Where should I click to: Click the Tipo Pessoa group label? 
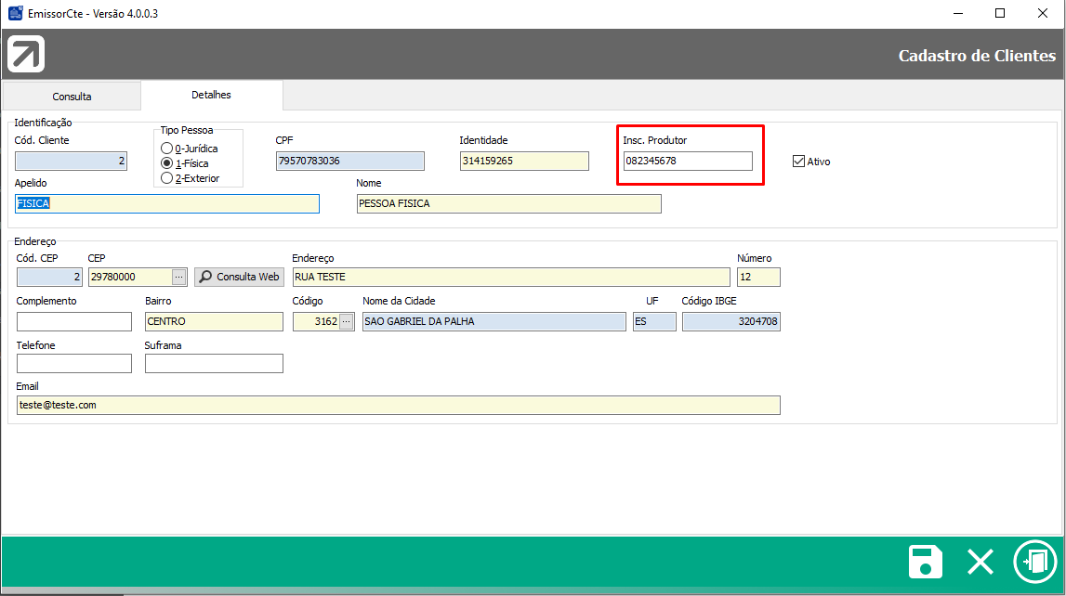[186, 130]
